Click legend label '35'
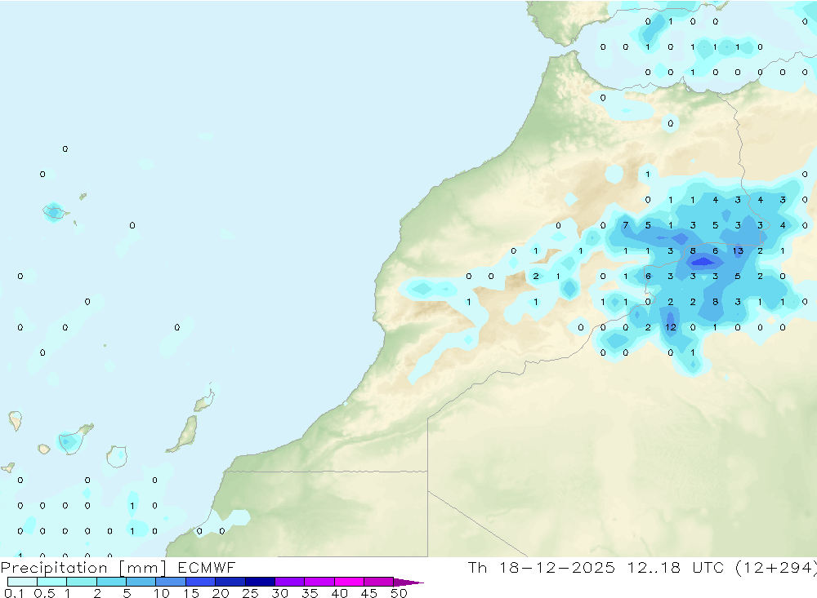This screenshot has height=598, width=817. click(x=310, y=593)
